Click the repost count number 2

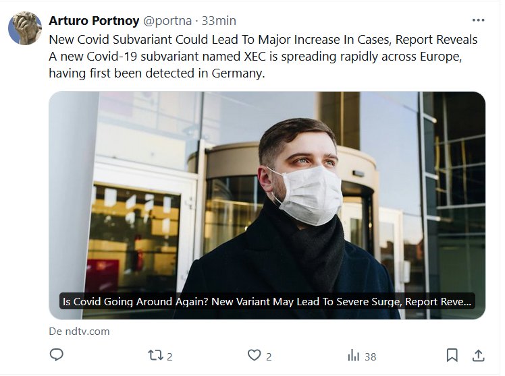coord(169,356)
